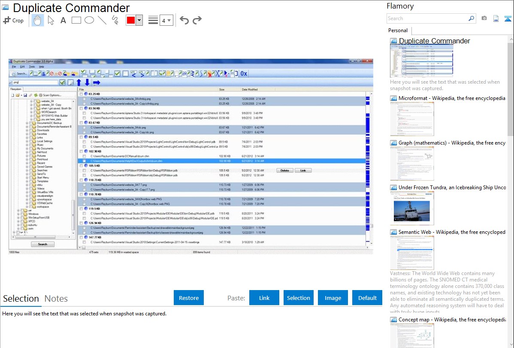Select the Filesystem tab
The width and height of the screenshot is (514, 348).
click(16, 89)
